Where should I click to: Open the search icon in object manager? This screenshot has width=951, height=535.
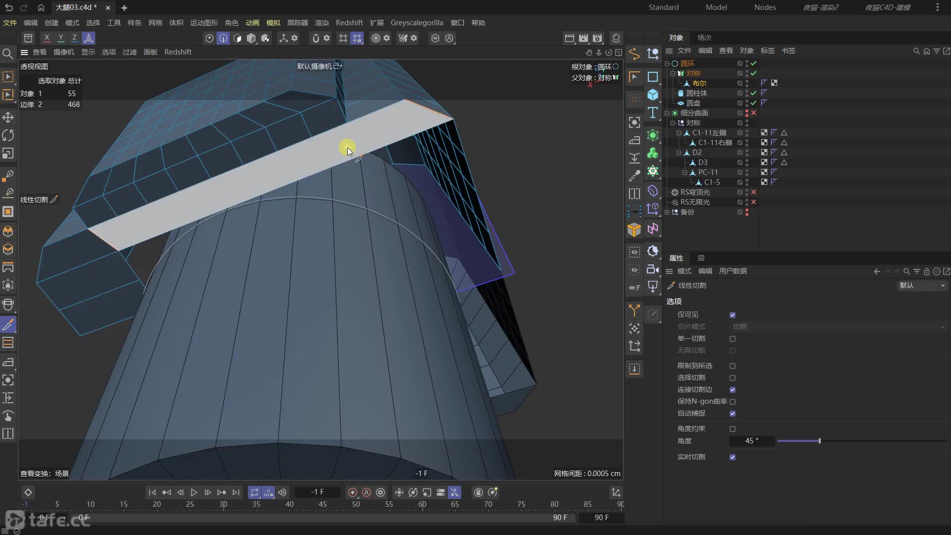coord(916,51)
